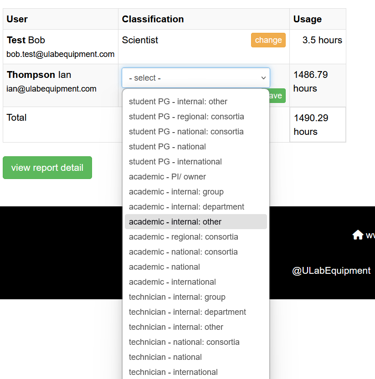Pick technician - internal: group

click(x=196, y=297)
